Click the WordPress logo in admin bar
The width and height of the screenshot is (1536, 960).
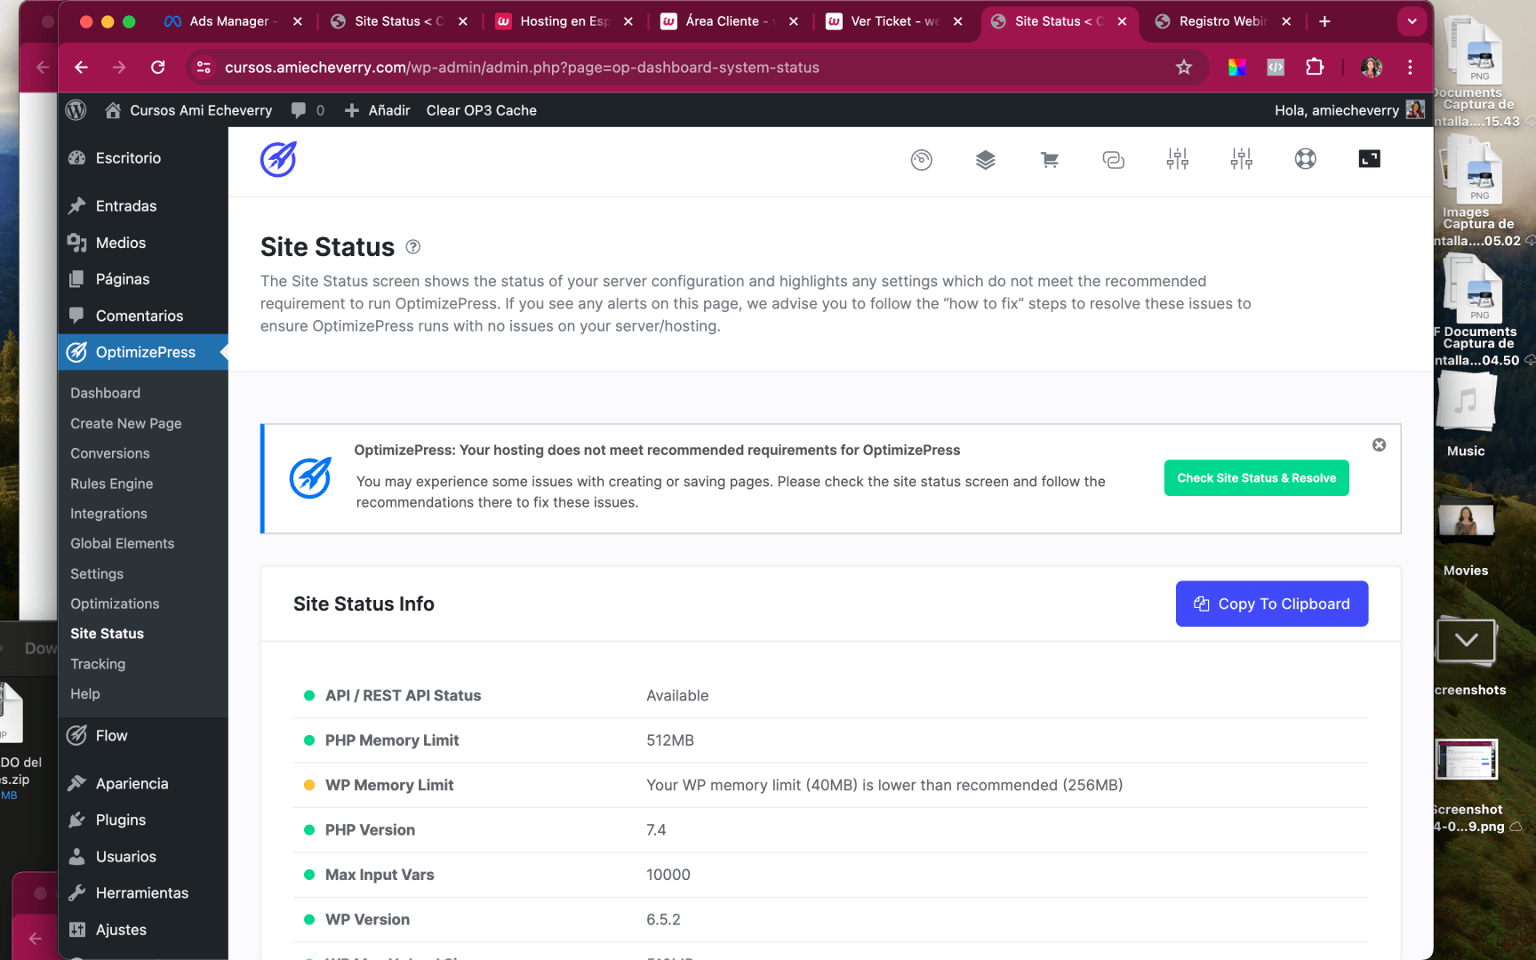point(76,110)
